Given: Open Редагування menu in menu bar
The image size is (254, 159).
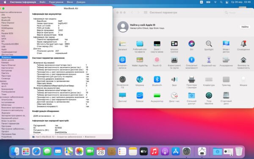Looking at the screenshot, I should [x=56, y=2].
